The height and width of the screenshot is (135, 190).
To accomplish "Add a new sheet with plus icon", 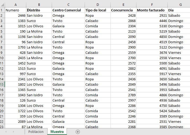I will tap(78, 132).
